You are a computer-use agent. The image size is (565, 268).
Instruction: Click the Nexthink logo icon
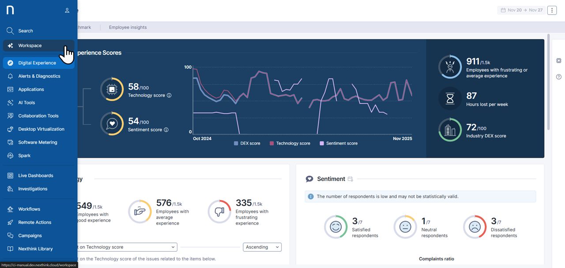coord(10,10)
